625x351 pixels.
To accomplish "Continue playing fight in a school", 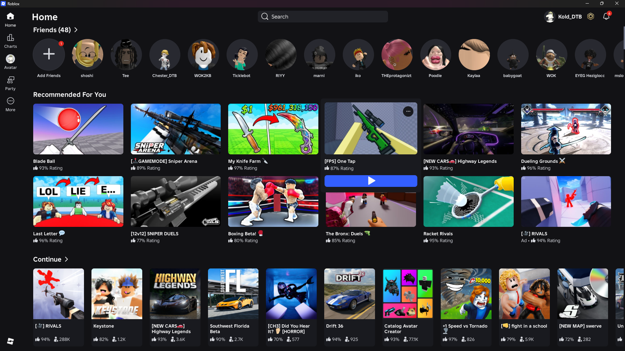I will (524, 294).
